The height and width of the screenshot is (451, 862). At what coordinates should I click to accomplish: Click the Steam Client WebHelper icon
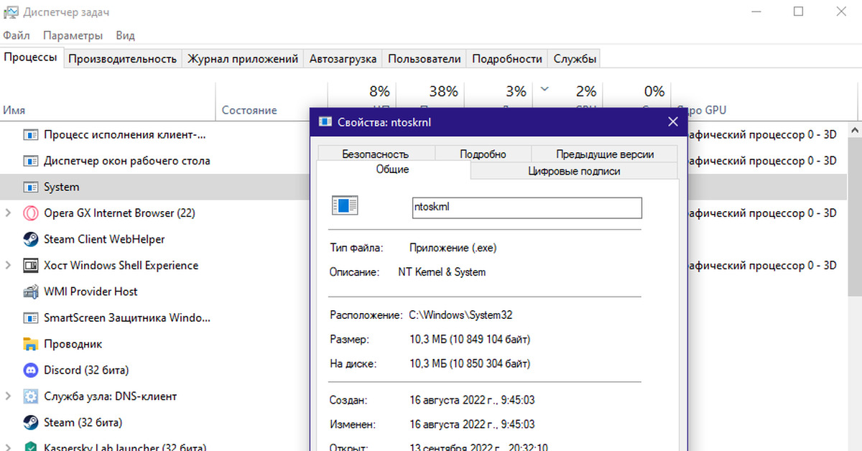(30, 238)
